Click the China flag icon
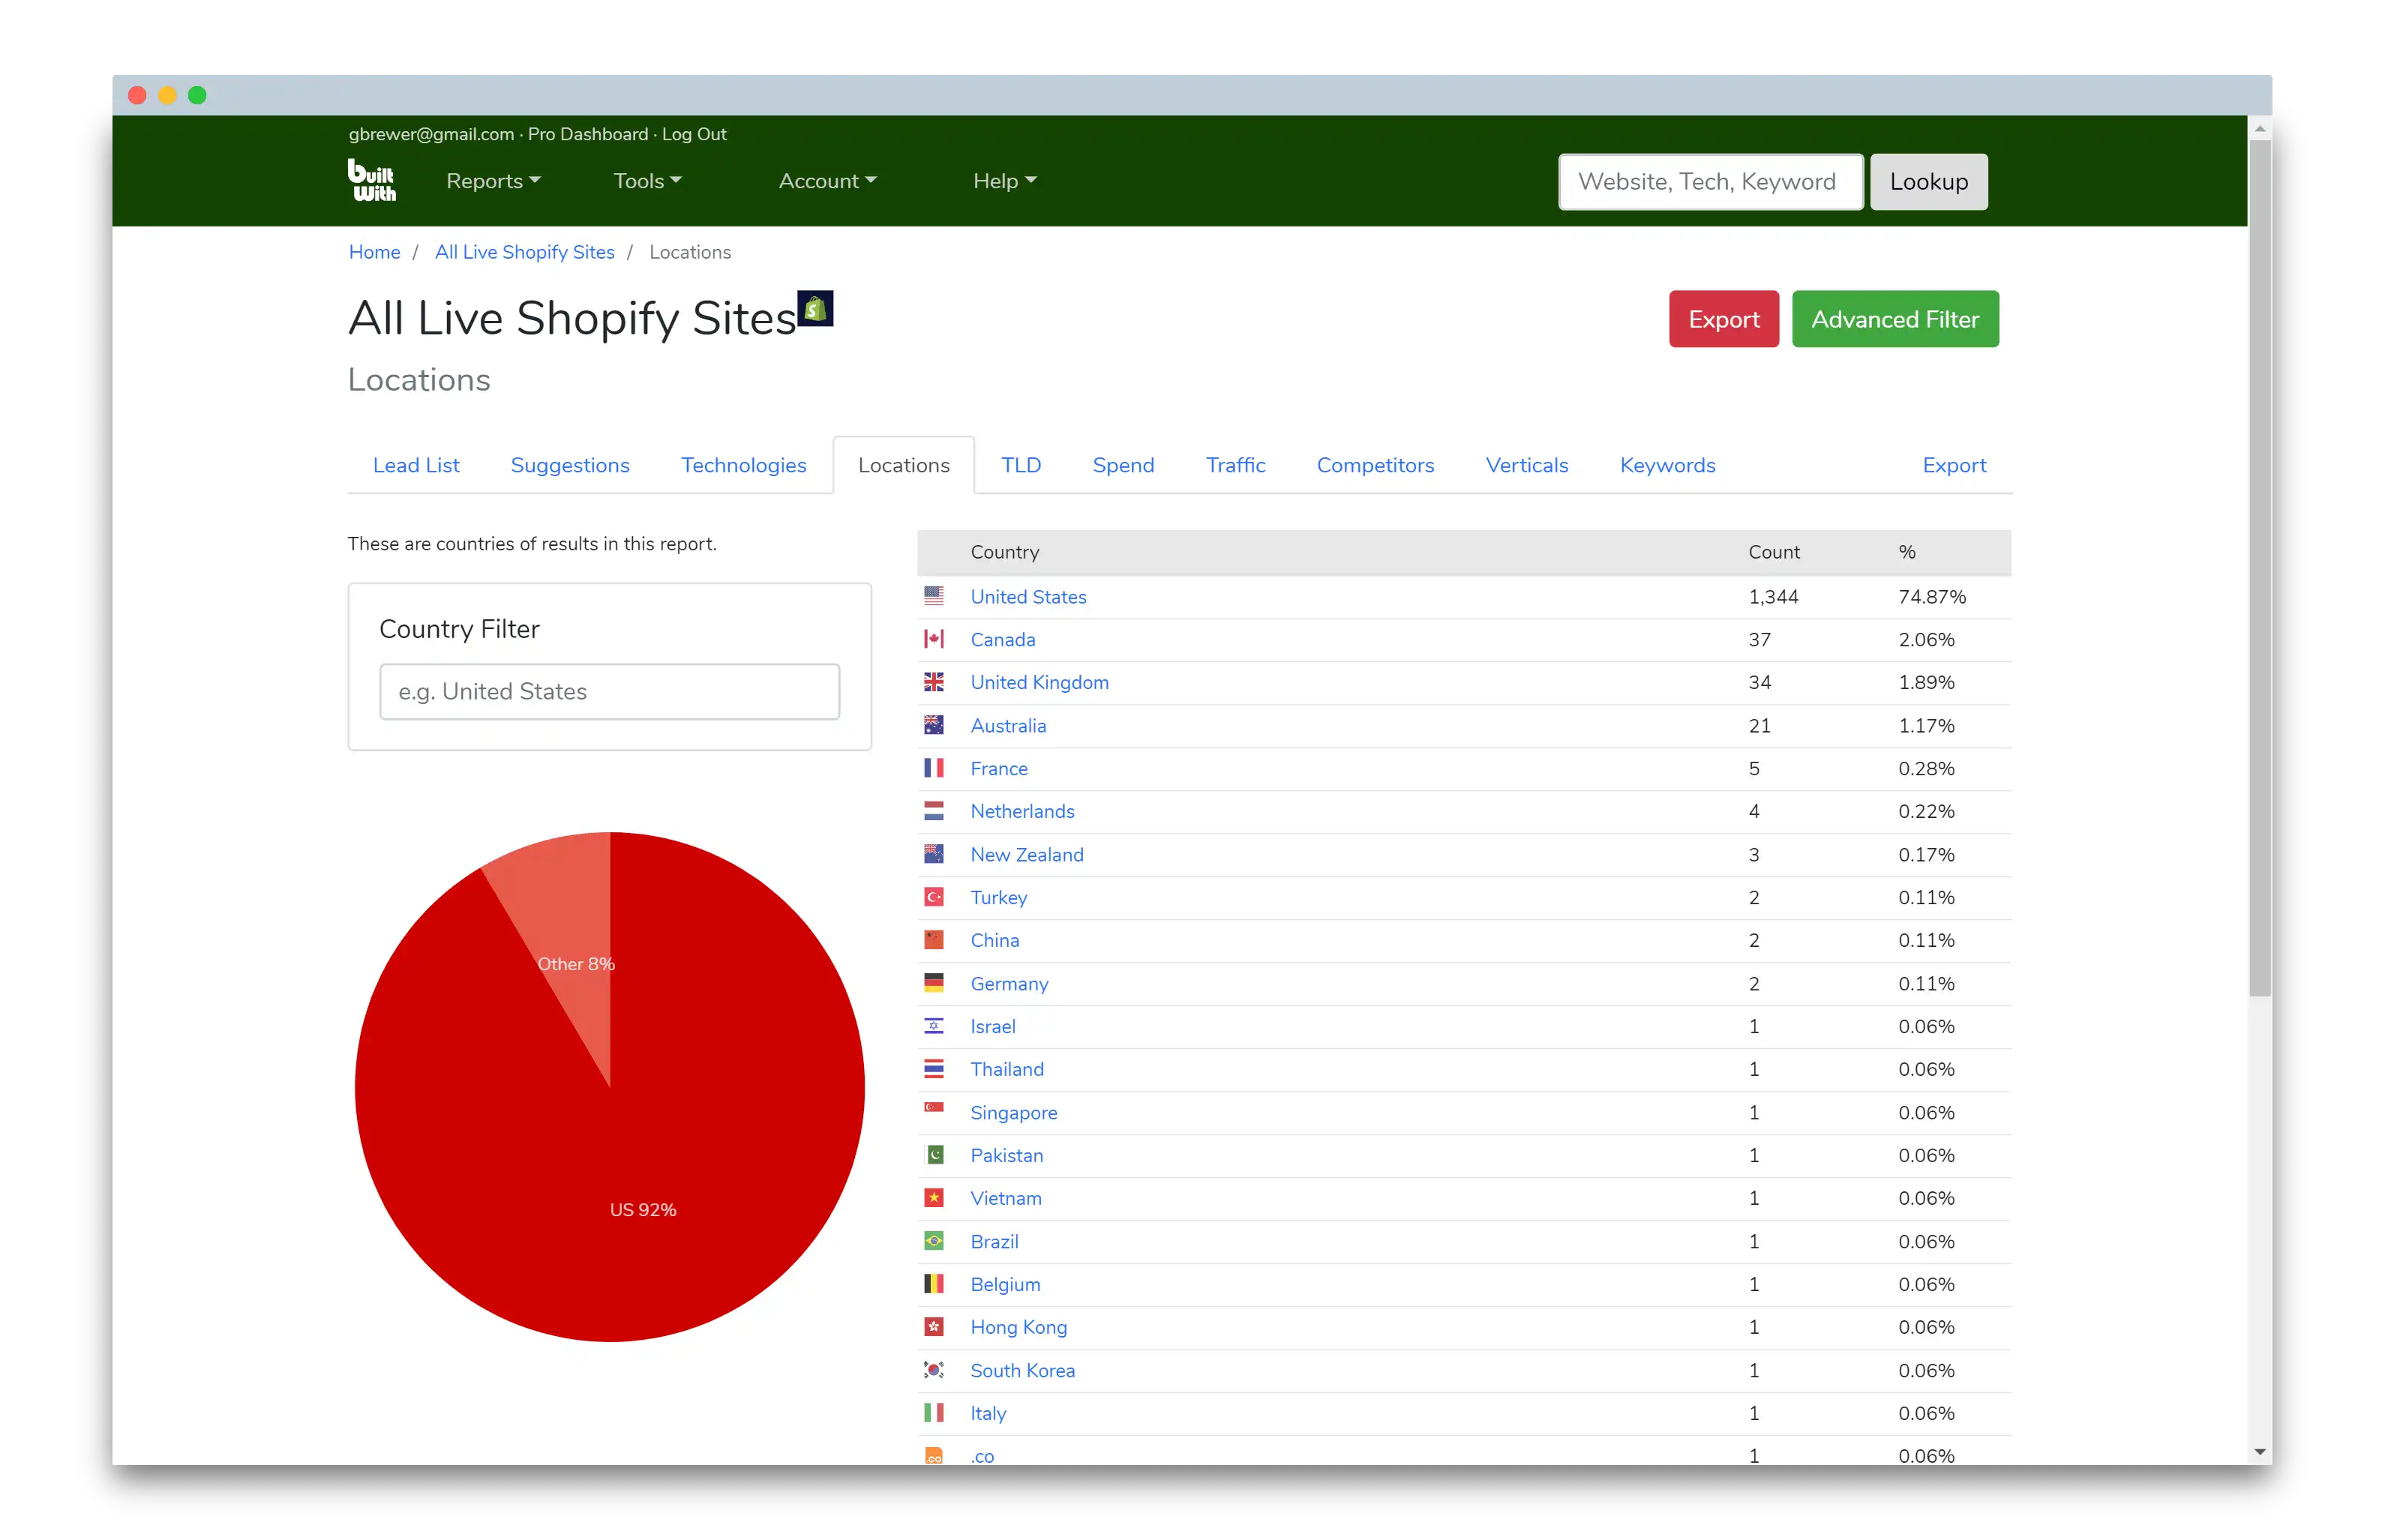 [x=933, y=940]
